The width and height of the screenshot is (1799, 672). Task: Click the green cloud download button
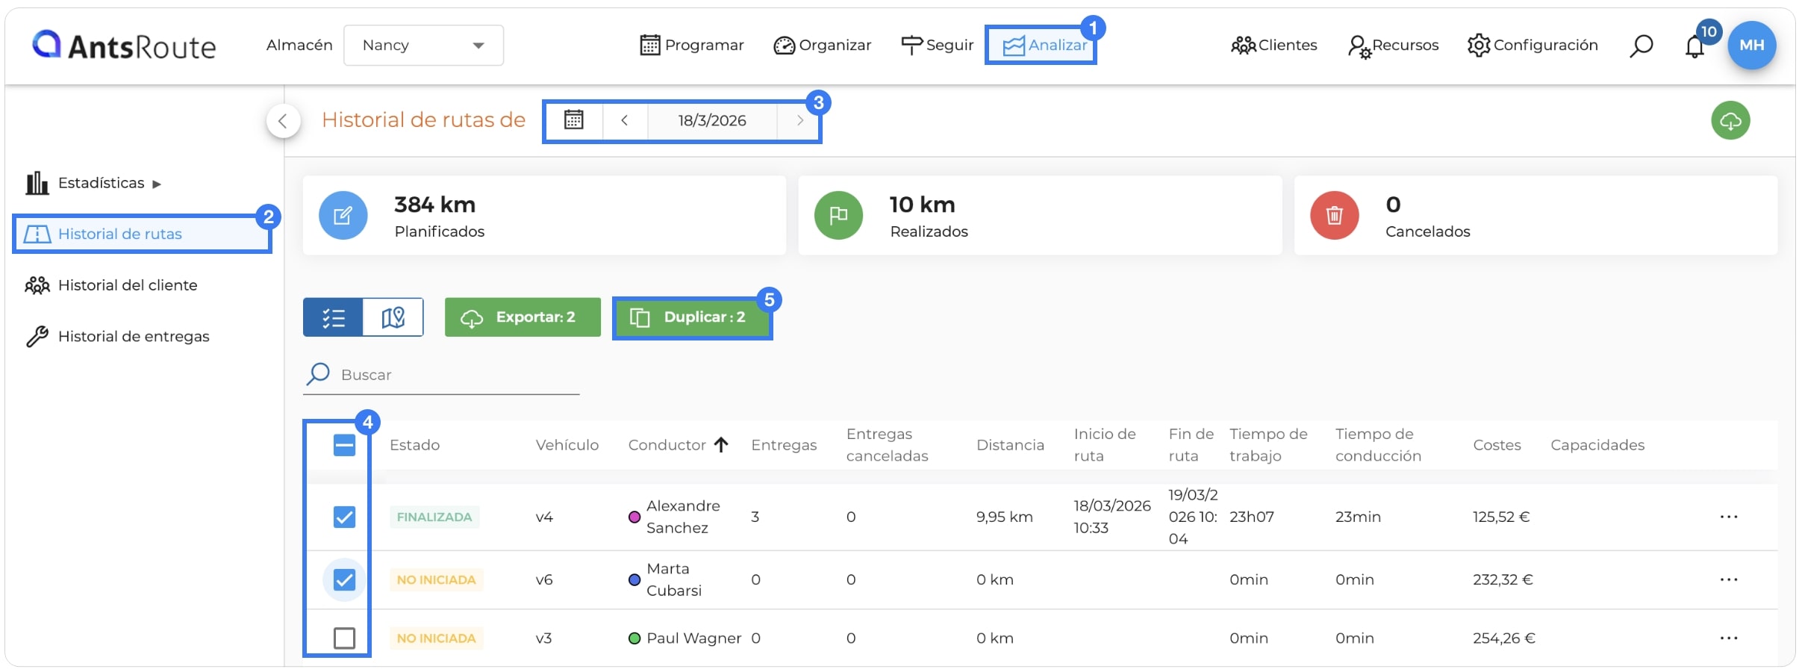pos(1730,120)
